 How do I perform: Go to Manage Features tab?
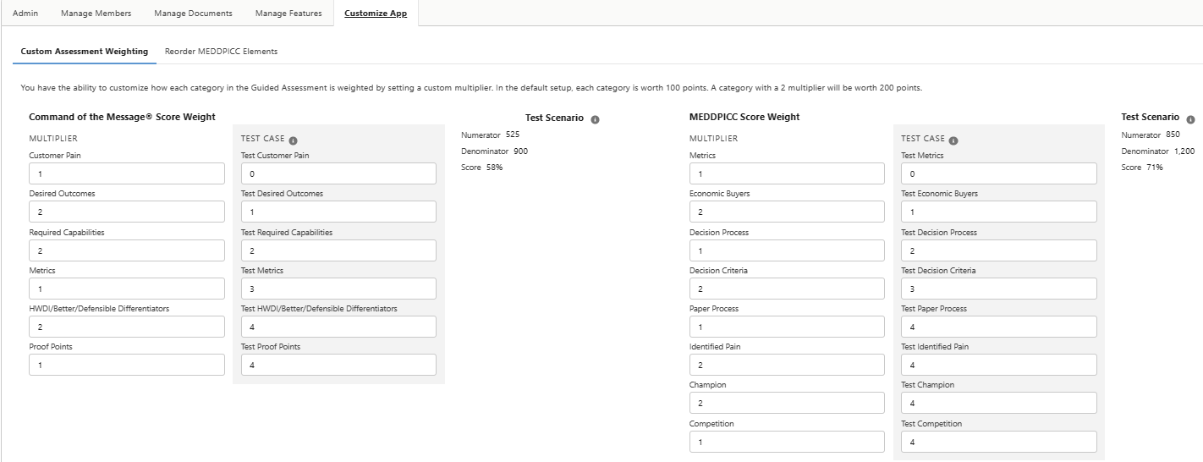point(288,14)
